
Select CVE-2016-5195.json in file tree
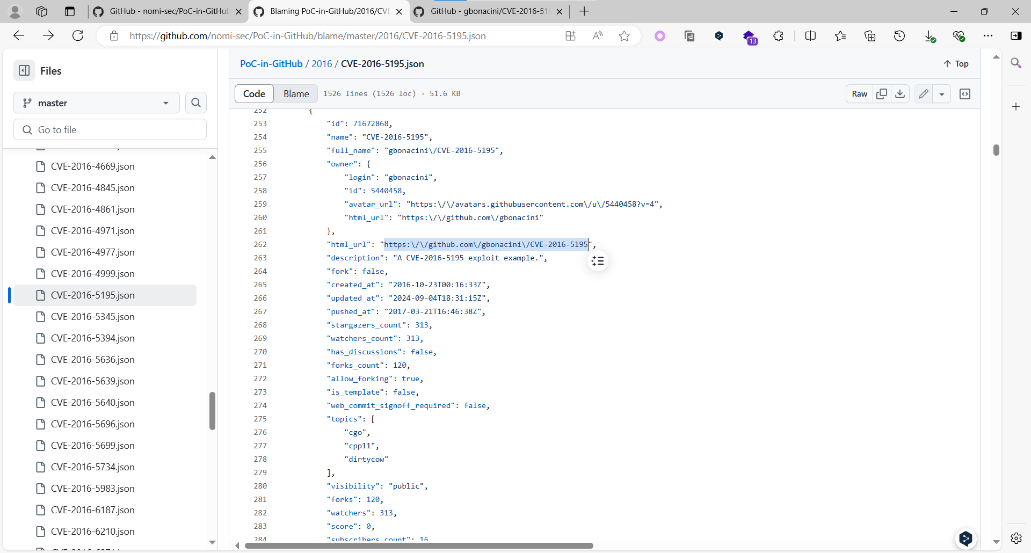point(105,295)
